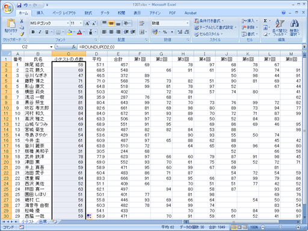Switch to the データ (Data) tab
The width and height of the screenshot is (308, 231).
click(105, 13)
